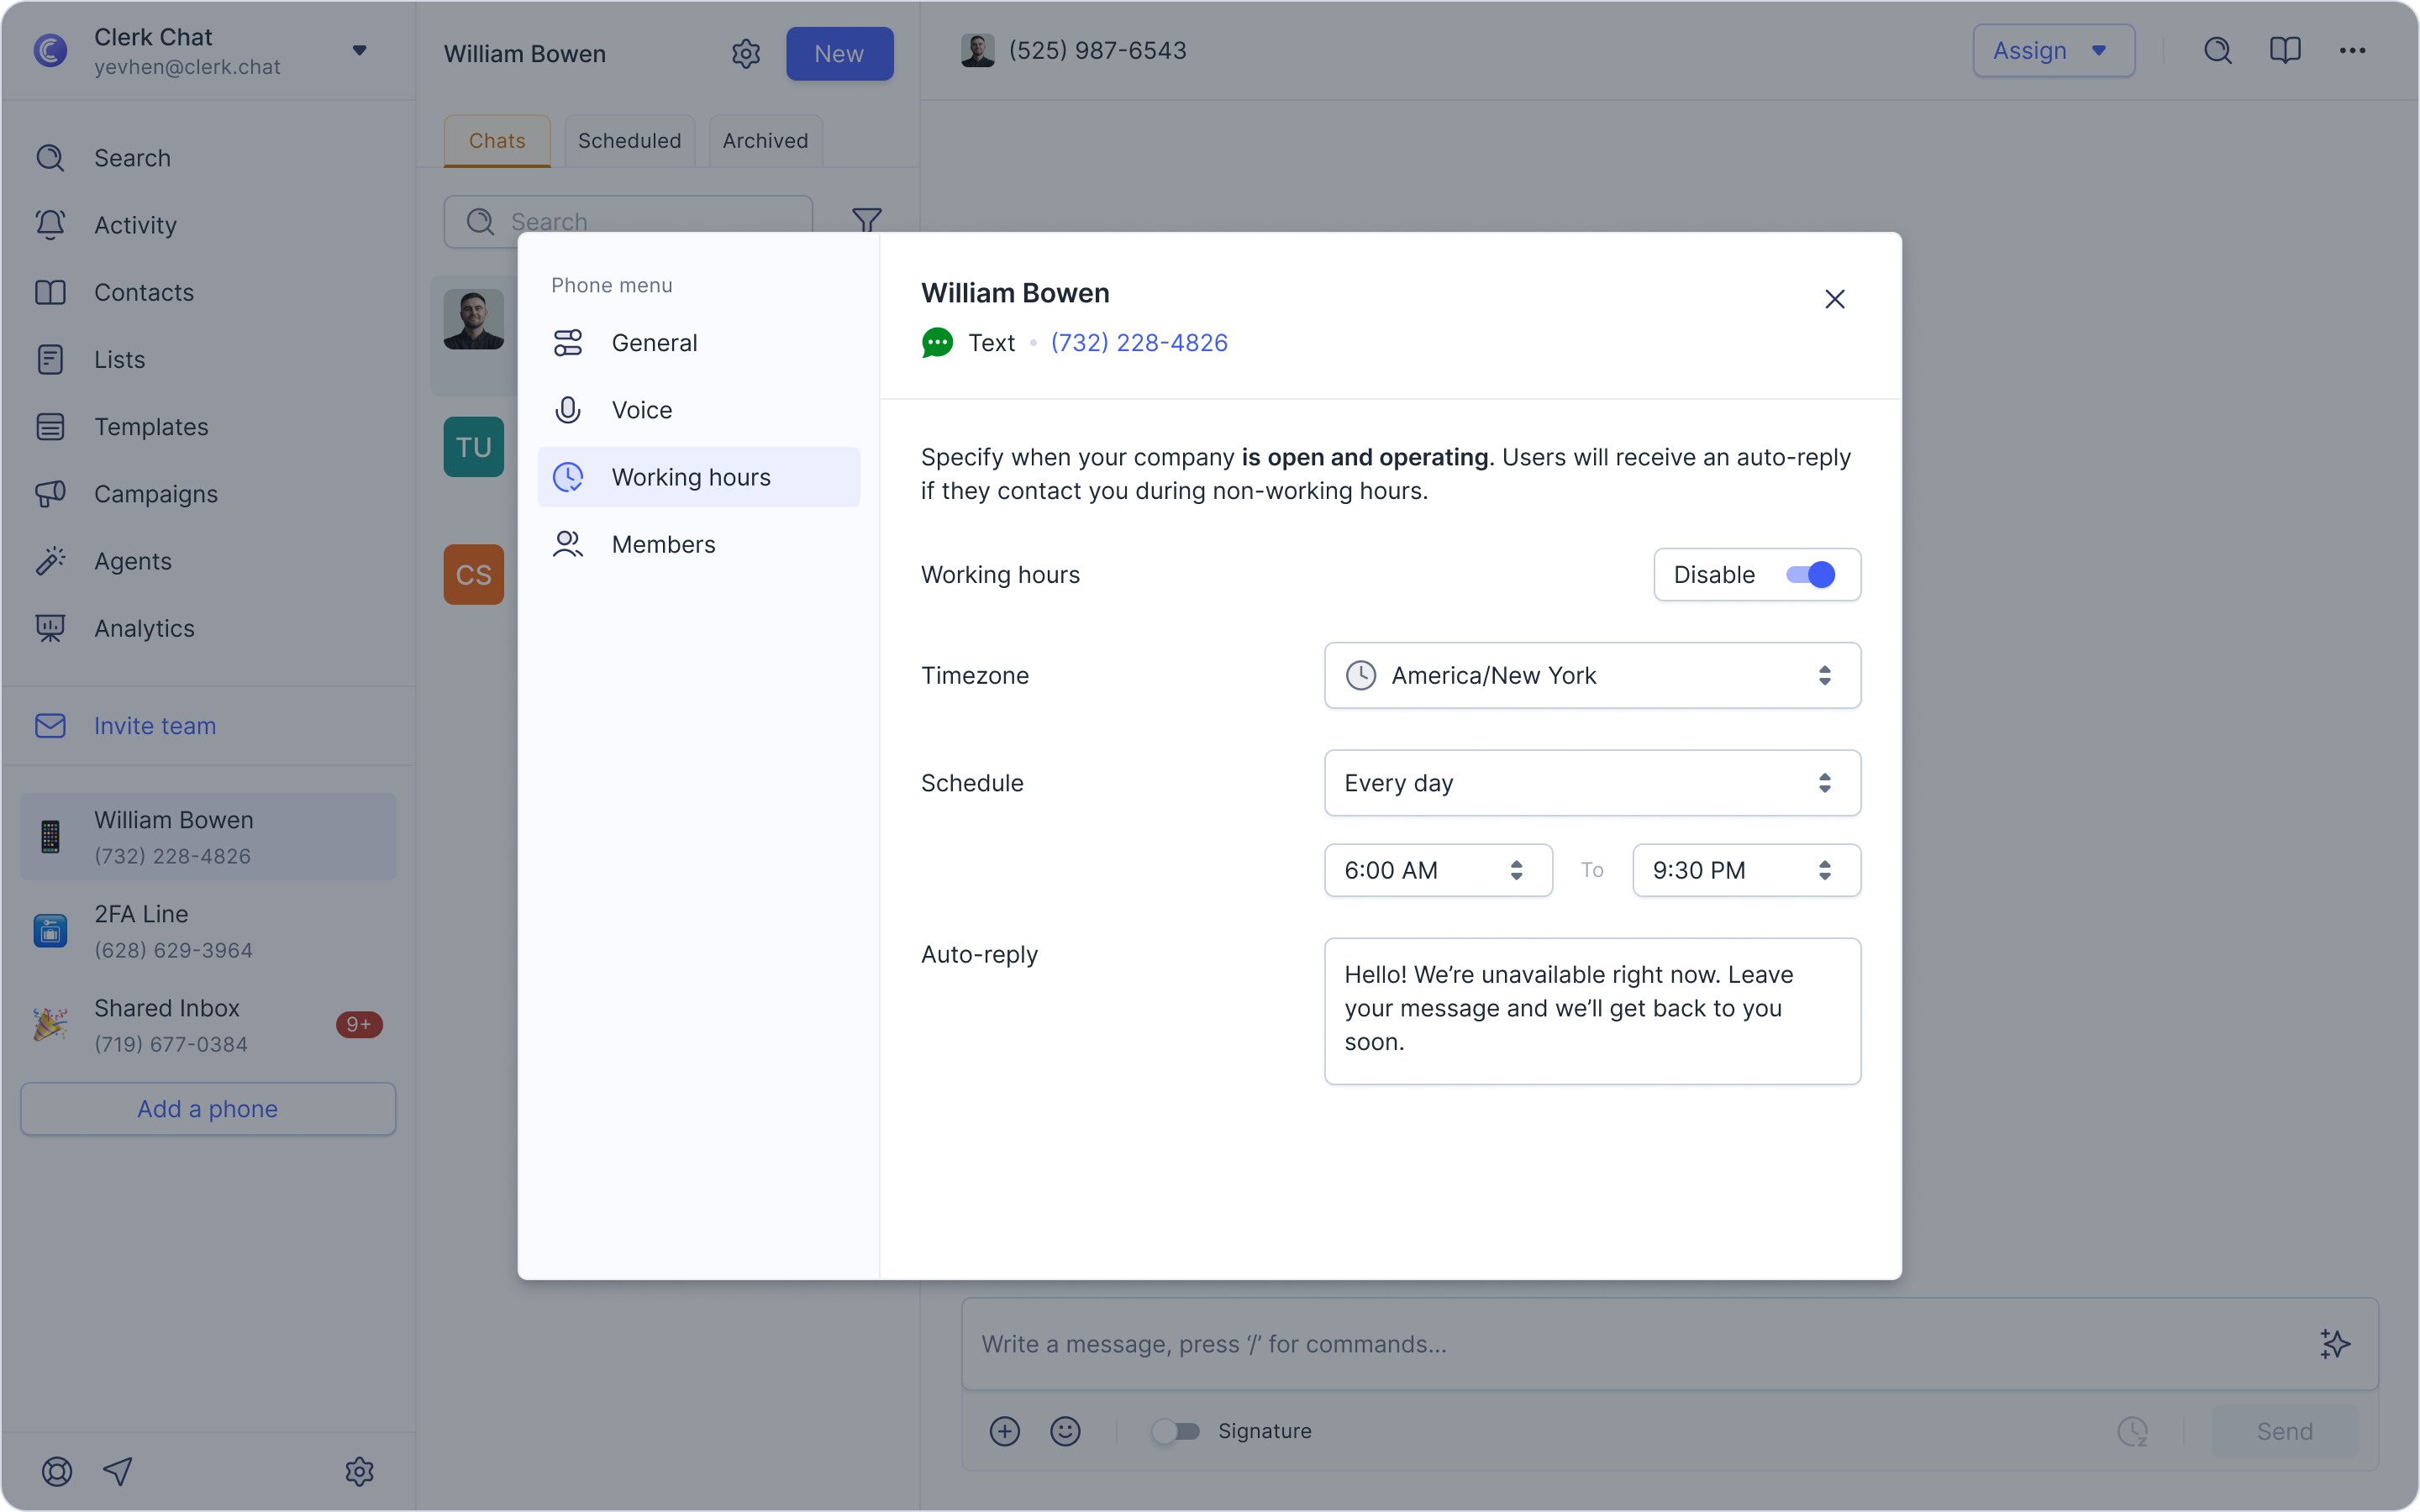Click the Add a phone button
The height and width of the screenshot is (1512, 2420).
[x=208, y=1109]
